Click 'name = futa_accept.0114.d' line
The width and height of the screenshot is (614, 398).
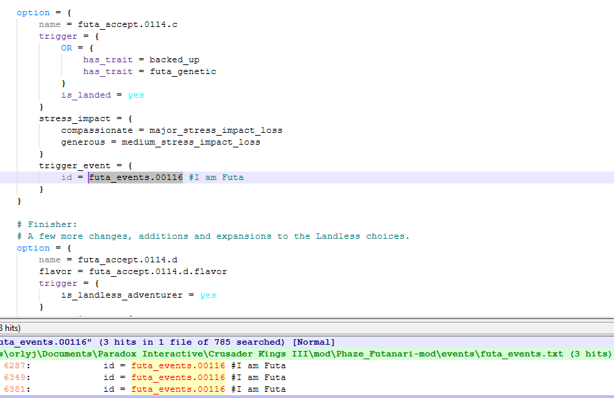[108, 260]
